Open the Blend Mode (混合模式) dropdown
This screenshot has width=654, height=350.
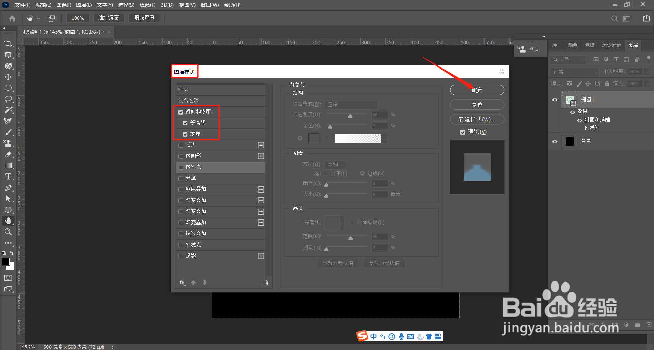pos(351,105)
